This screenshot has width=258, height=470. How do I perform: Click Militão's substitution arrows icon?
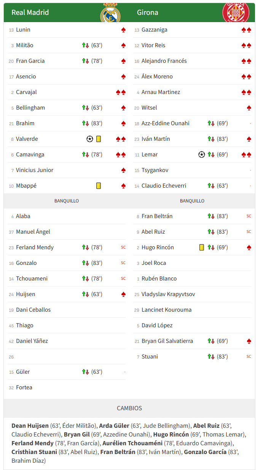point(86,45)
